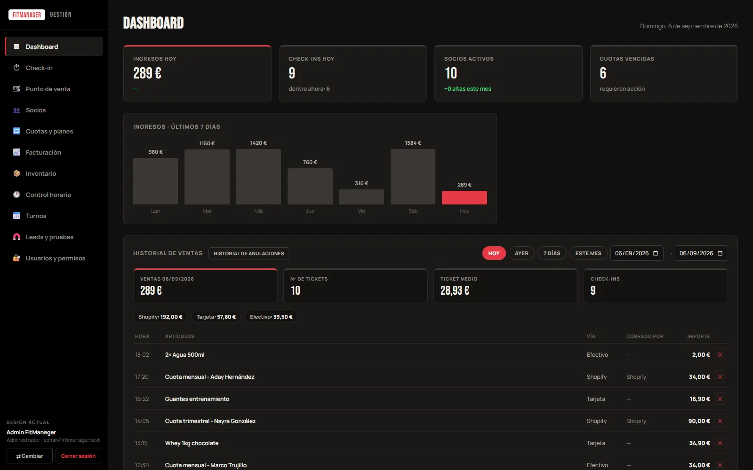Click the Dashboard sidebar icon
753x470 pixels.
pyautogui.click(x=16, y=47)
